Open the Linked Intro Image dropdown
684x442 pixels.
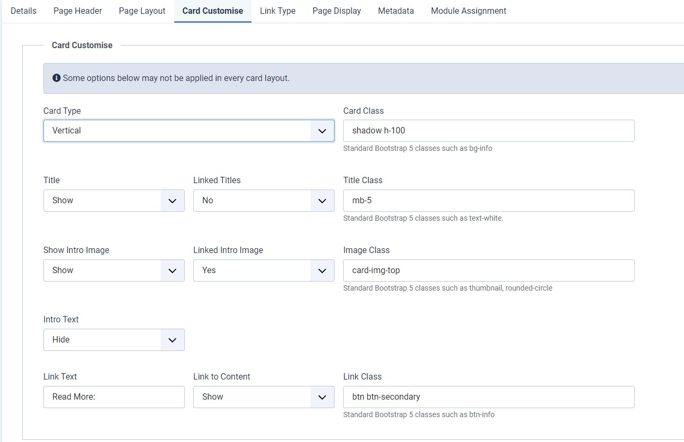click(264, 270)
